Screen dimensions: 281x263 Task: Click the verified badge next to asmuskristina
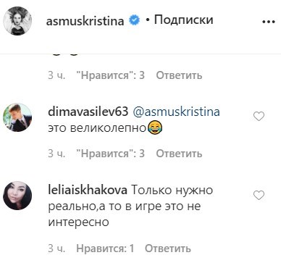point(134,20)
